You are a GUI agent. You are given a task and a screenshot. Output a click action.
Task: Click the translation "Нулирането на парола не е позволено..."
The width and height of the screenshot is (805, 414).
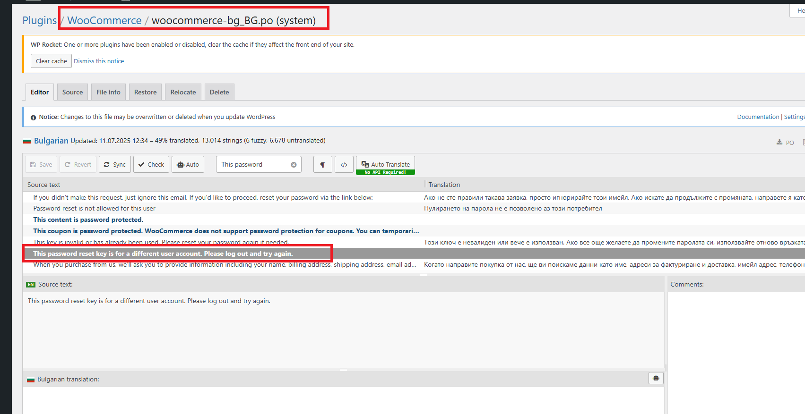(x=513, y=209)
